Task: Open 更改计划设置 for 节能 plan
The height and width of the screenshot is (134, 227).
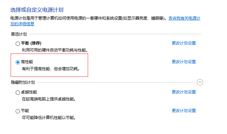Action: click(184, 110)
